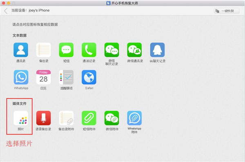This screenshot has width=245, height=162.
Task: Click the 一键恢复 one-click restore button
Action: click(x=227, y=11)
